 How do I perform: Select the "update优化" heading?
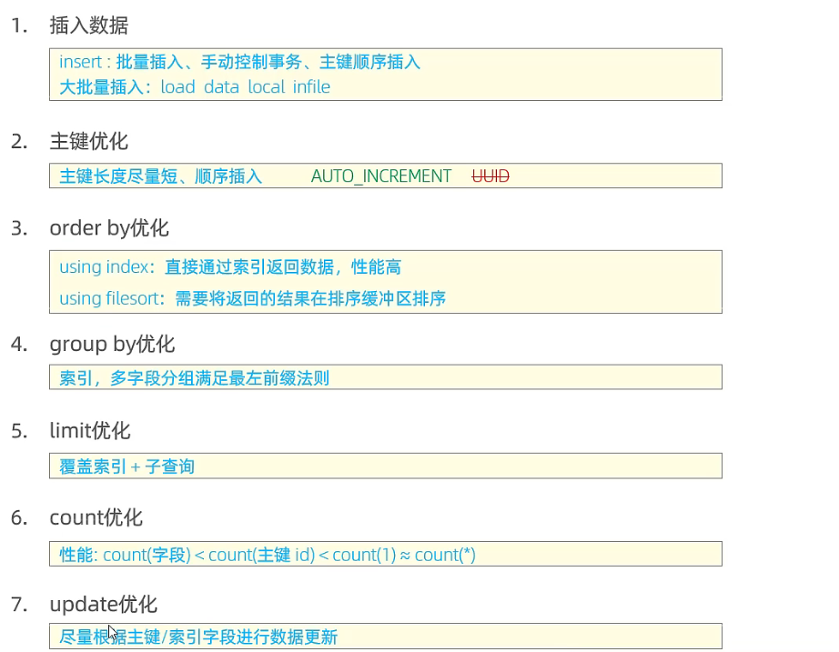click(103, 605)
